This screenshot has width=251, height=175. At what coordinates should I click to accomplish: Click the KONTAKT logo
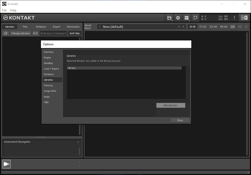click(x=19, y=18)
